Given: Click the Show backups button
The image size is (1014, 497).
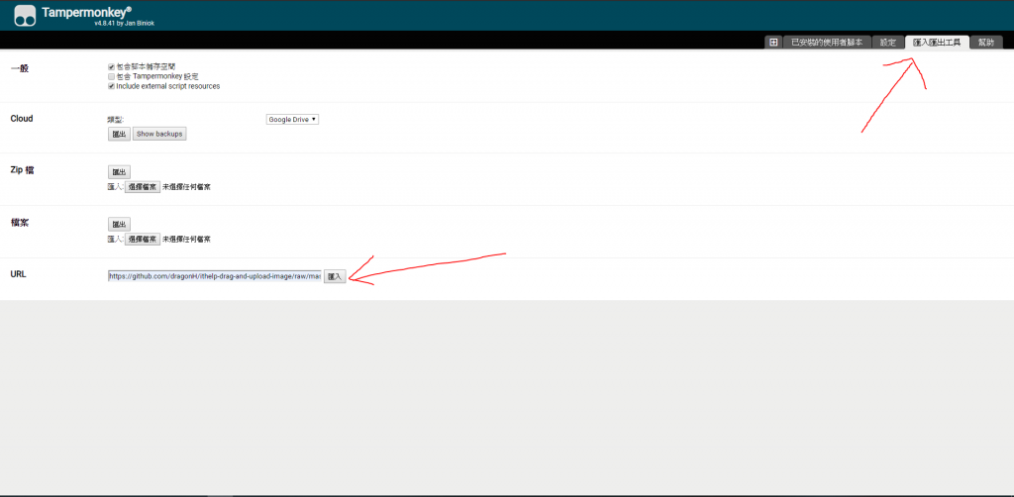Looking at the screenshot, I should [159, 134].
